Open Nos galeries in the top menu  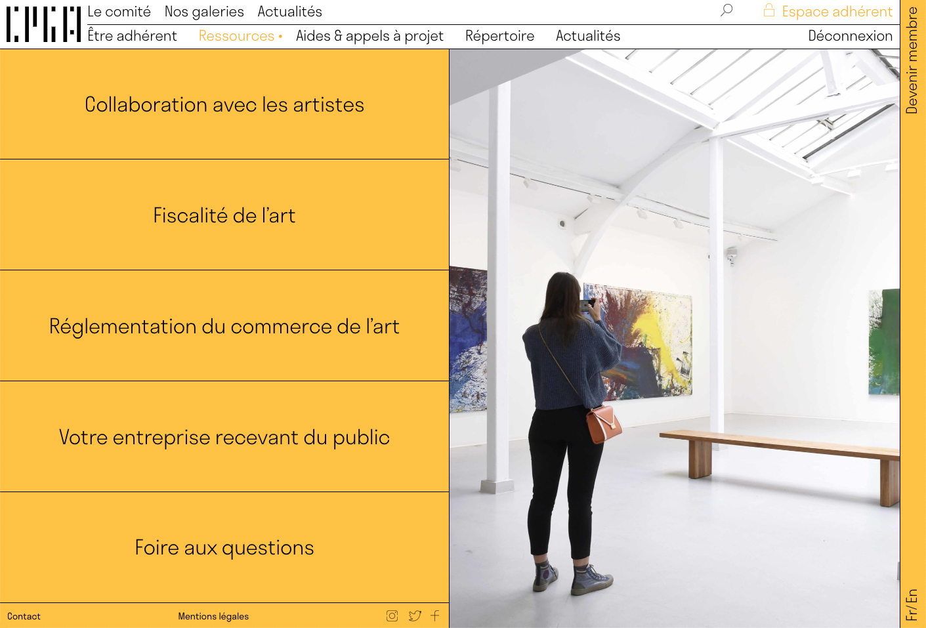[204, 12]
